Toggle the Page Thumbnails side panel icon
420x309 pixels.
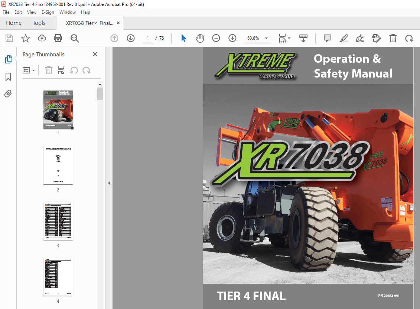(8, 59)
